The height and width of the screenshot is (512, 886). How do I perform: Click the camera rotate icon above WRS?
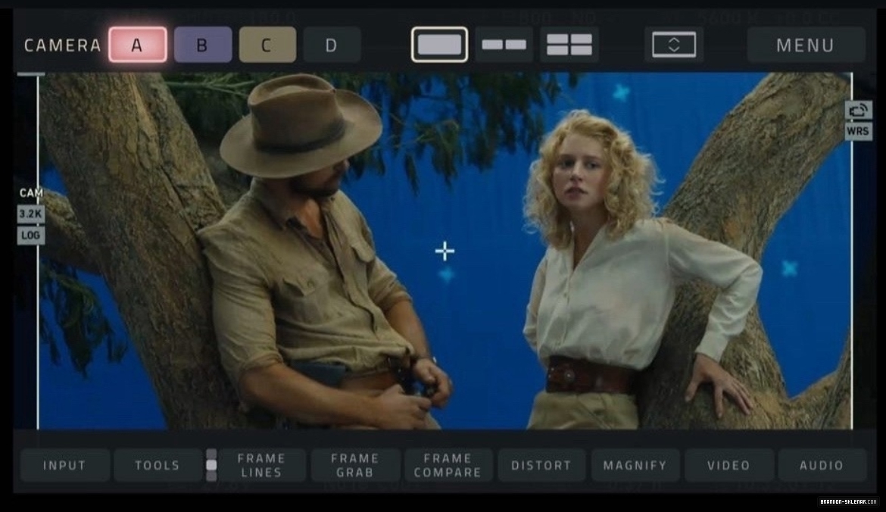coord(858,110)
